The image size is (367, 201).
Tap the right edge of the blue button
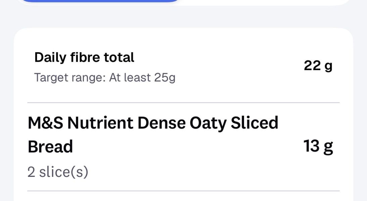(175, 2)
